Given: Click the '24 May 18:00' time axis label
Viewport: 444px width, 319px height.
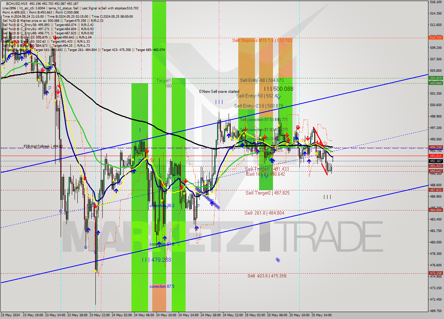Looking at the screenshot, I should [211, 315].
